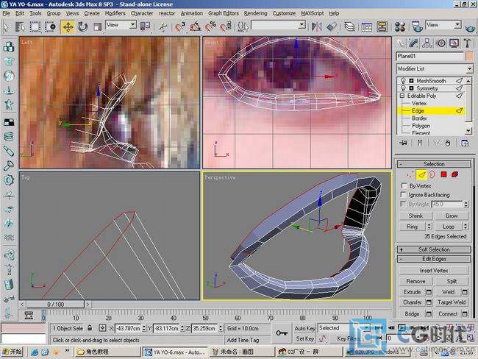Click the Quick Render teapot icon
Screen dimensions: 478x359
tap(471, 29)
